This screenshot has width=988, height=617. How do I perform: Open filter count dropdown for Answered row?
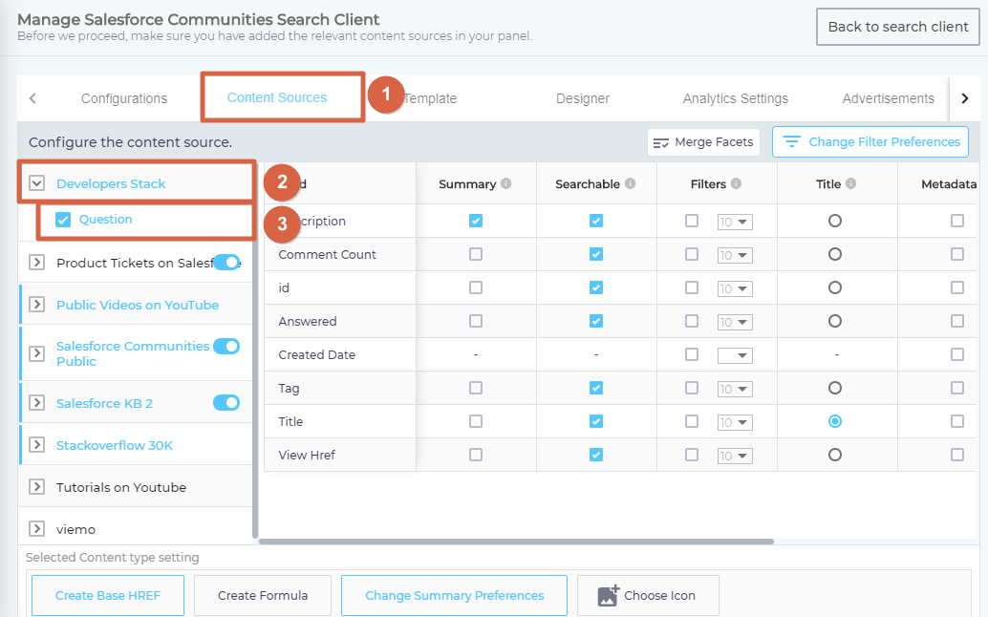(x=735, y=322)
